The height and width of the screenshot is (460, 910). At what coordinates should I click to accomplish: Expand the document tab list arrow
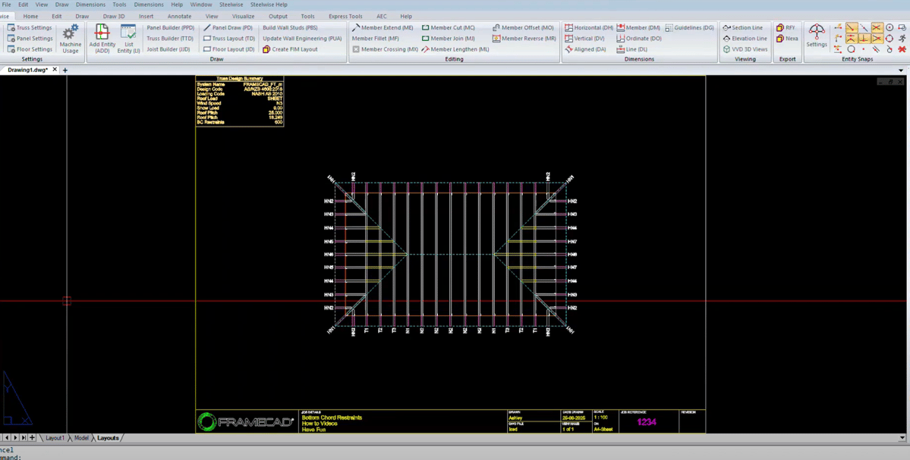click(x=901, y=70)
